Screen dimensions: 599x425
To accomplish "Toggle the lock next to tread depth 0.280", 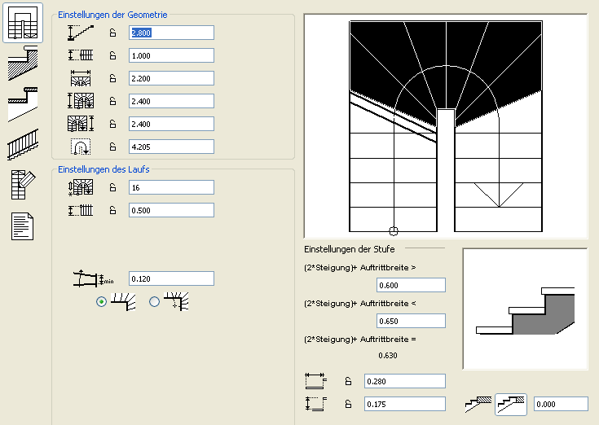I will click(x=348, y=381).
